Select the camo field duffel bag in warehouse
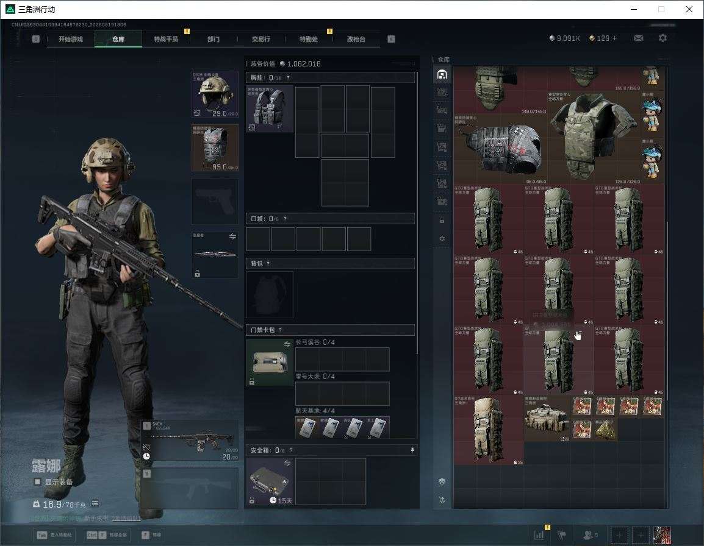 coord(547,418)
